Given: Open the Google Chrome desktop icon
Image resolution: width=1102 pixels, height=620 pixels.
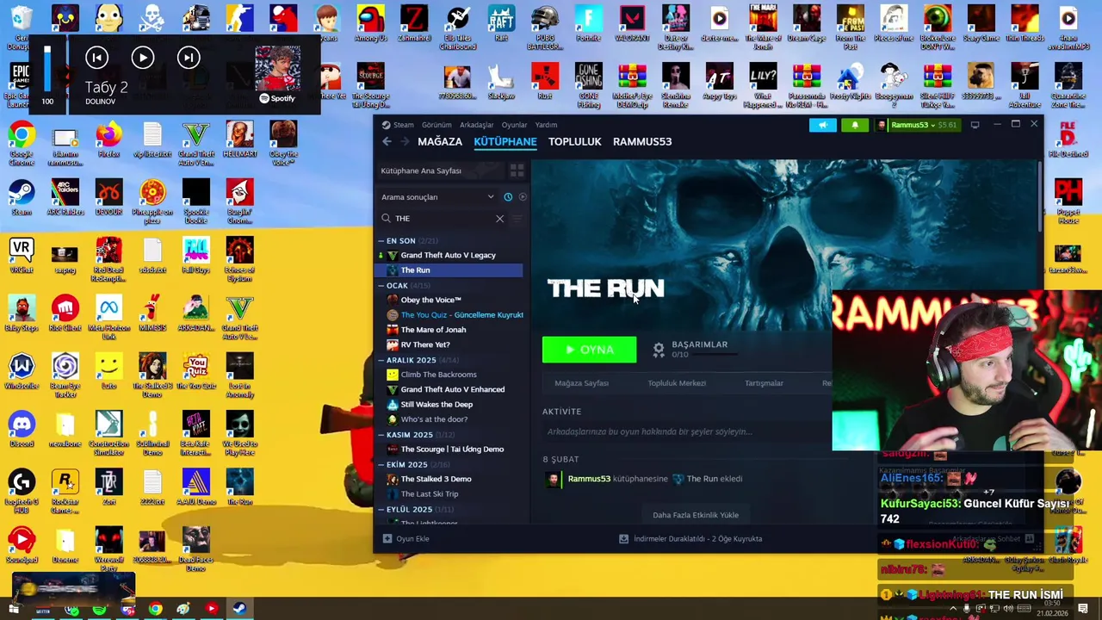Looking at the screenshot, I should (22, 144).
